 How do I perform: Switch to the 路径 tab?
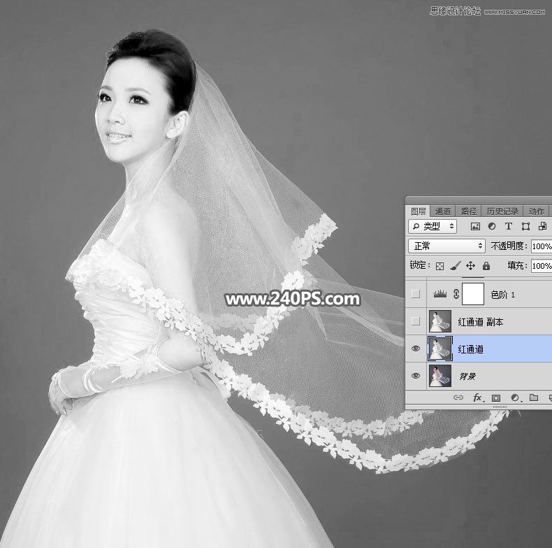(469, 211)
